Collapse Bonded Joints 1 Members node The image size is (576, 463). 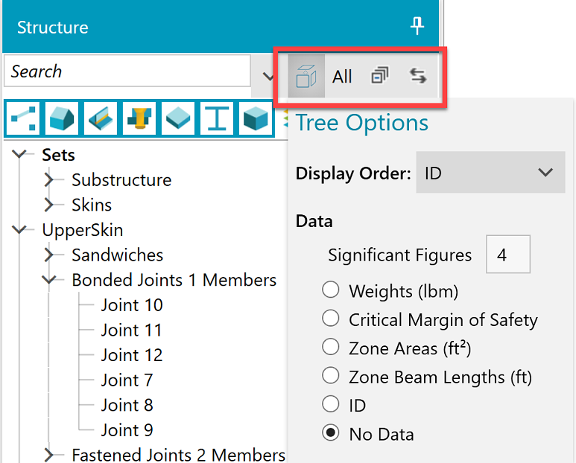pos(48,280)
